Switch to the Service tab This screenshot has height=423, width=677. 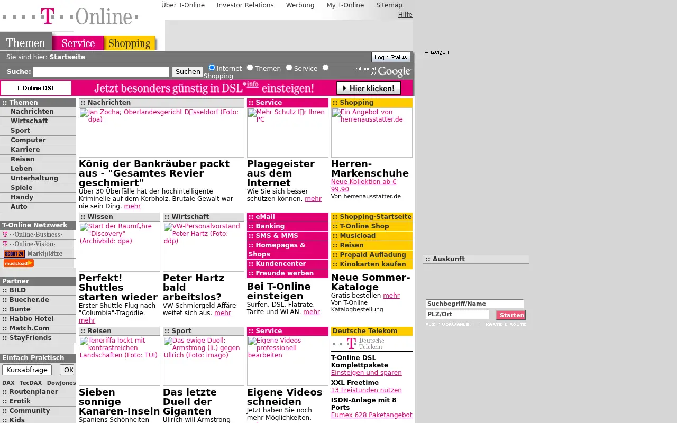(78, 43)
